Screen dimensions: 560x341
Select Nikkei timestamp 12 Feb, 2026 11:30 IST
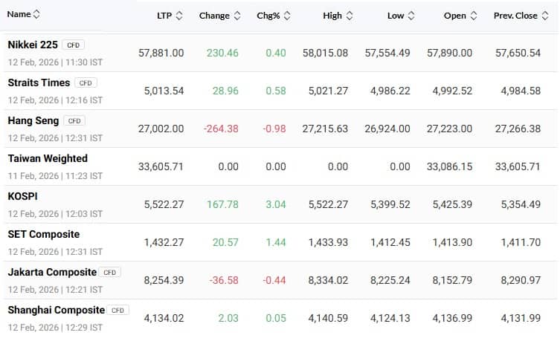55,62
